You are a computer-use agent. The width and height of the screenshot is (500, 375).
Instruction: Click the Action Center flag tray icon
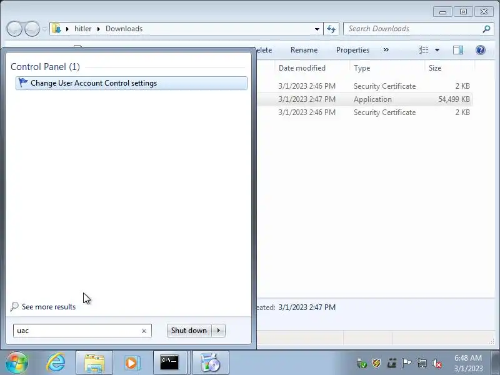407,363
